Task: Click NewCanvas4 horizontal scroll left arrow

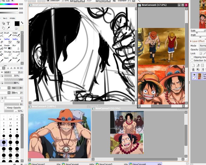Action: tap(30, 160)
